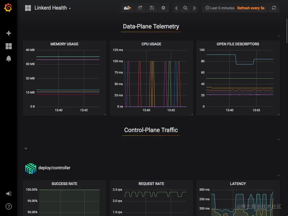This screenshot has width=288, height=216.
Task: Click the LATENCY panel title
Action: tap(238, 184)
